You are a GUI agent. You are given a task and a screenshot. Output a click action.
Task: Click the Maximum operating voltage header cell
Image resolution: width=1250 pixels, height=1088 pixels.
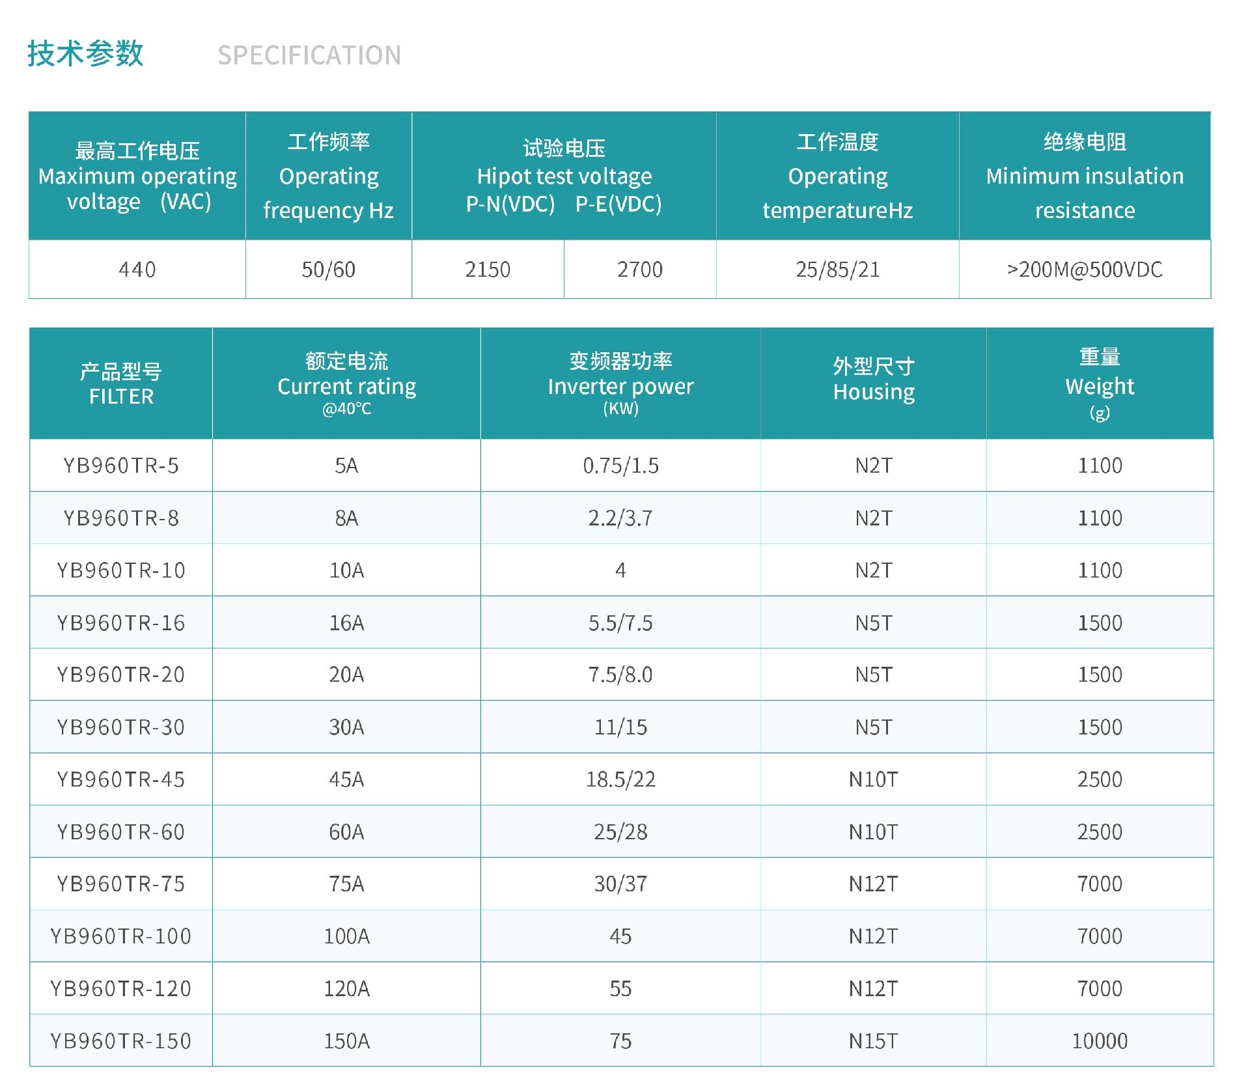[x=137, y=176]
